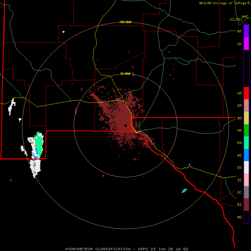Screen dimensions: 251x251
Task: Click the 'IC' legend label
Action: 239,180
